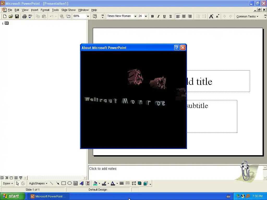Close the About Microsoft PowerPoint dialog
Image resolution: width=267 pixels, height=200 pixels.
(x=183, y=48)
